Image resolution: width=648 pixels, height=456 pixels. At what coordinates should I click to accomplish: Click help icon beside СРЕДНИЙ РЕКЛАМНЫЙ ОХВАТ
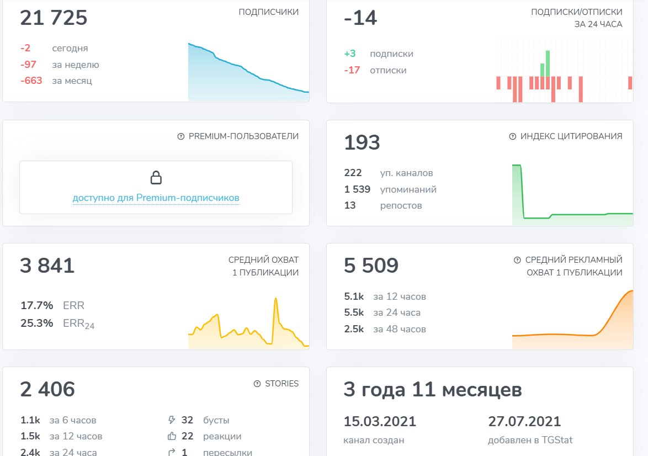click(x=517, y=260)
